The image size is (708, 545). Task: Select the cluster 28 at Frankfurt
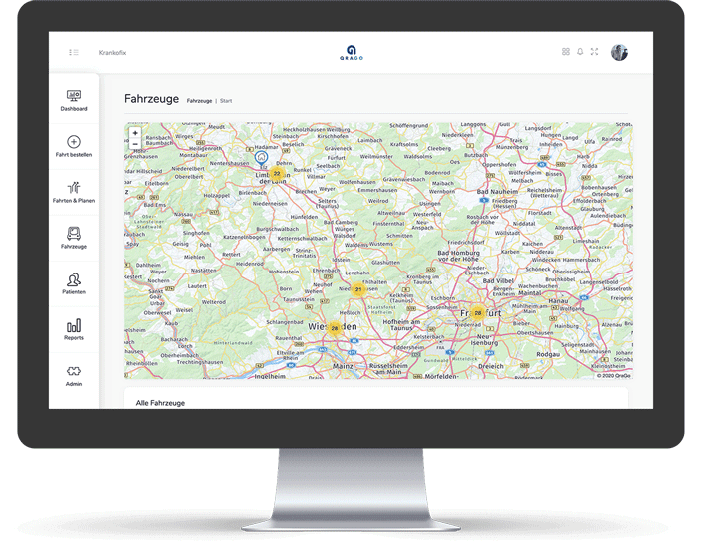click(x=477, y=312)
